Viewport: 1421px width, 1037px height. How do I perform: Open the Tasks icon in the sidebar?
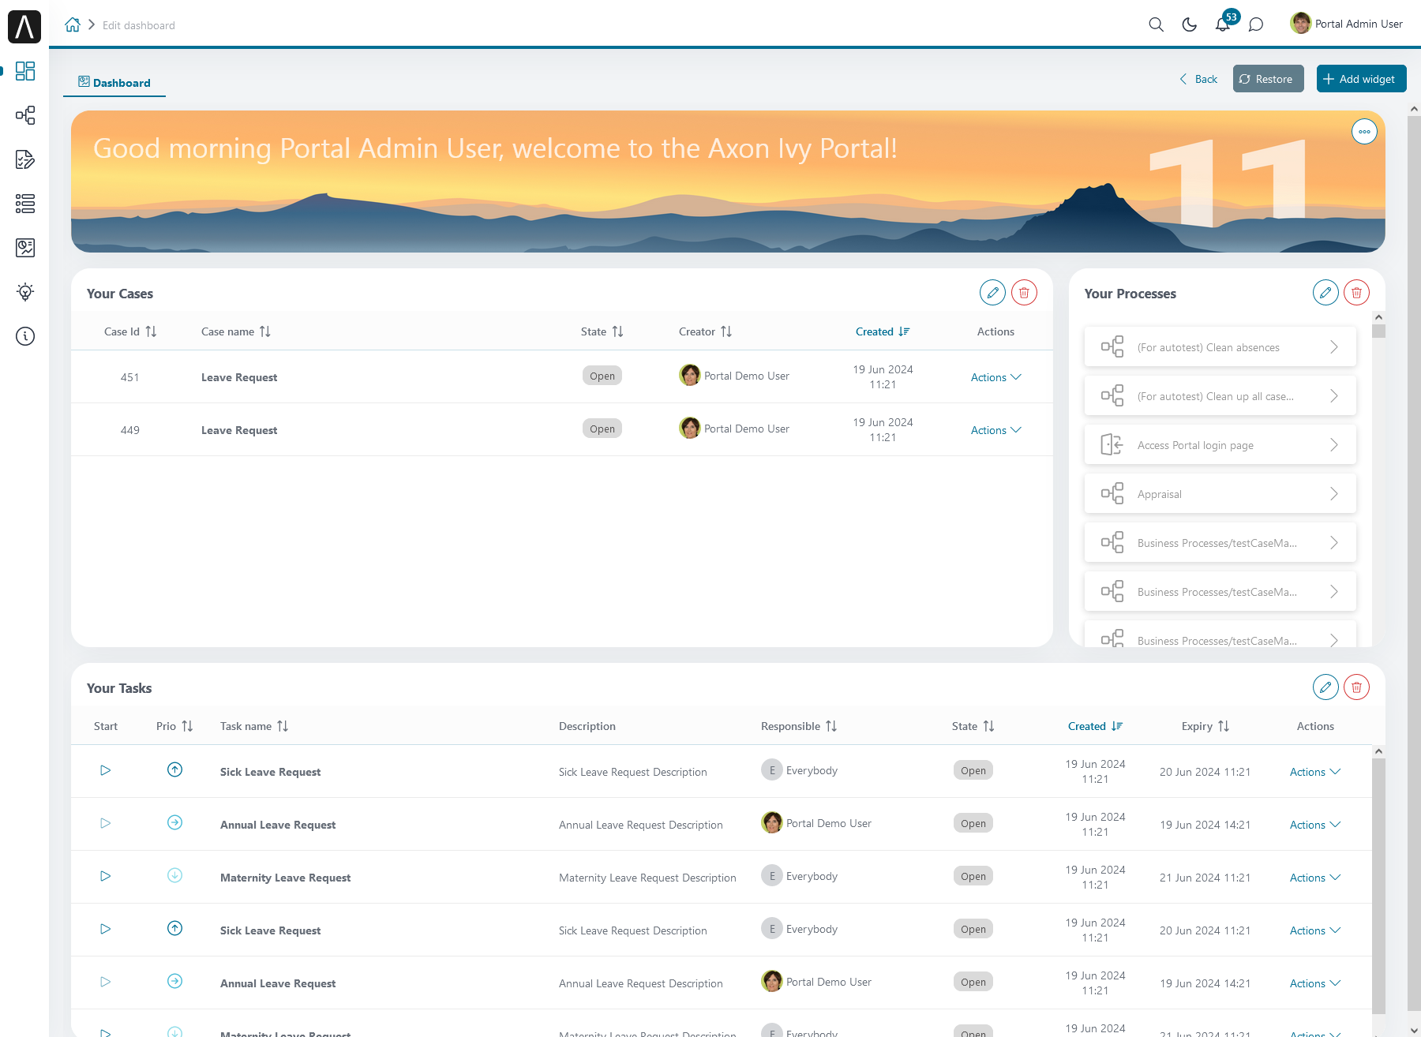point(25,159)
